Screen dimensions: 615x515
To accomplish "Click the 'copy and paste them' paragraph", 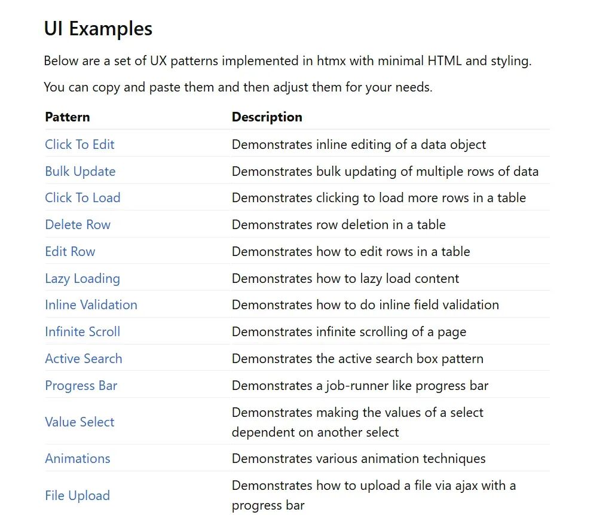I will [238, 87].
